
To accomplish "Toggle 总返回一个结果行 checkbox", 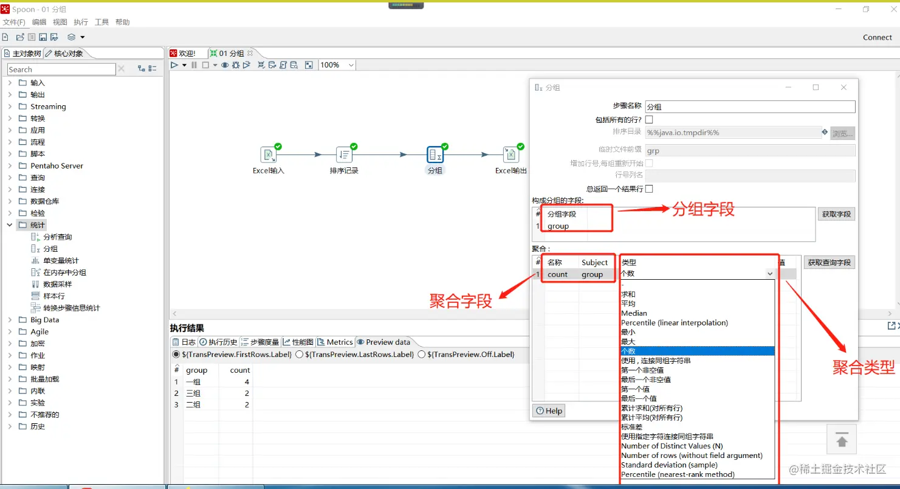I will pyautogui.click(x=649, y=189).
